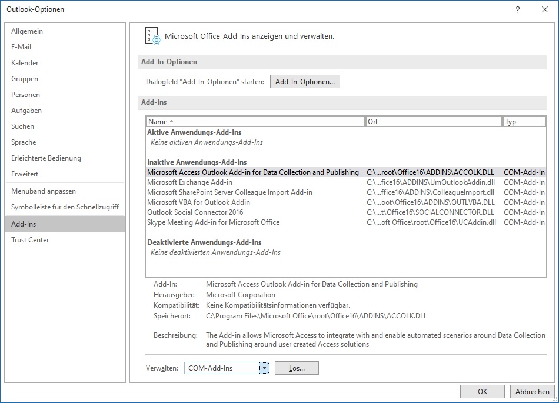The image size is (559, 403).
Task: Open the Allgemein category
Action: [65, 31]
